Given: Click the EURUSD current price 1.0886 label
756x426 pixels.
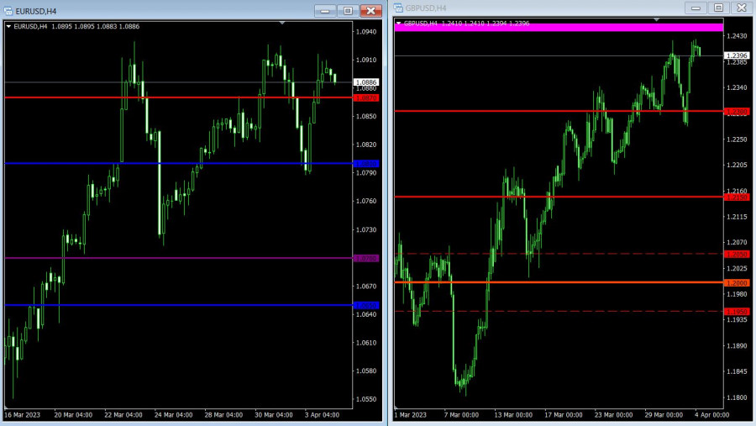Looking at the screenshot, I should click(x=366, y=82).
